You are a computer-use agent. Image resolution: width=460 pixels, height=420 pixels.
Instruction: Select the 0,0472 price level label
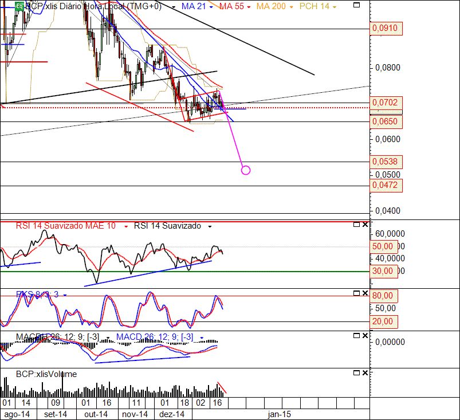coord(386,186)
